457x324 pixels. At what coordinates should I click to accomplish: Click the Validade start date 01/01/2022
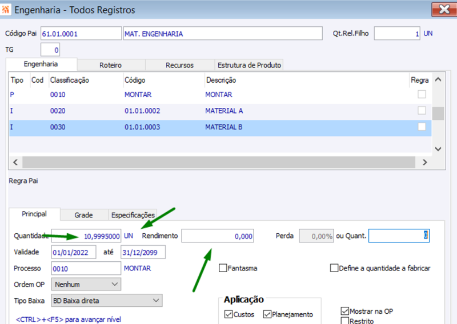click(x=74, y=252)
